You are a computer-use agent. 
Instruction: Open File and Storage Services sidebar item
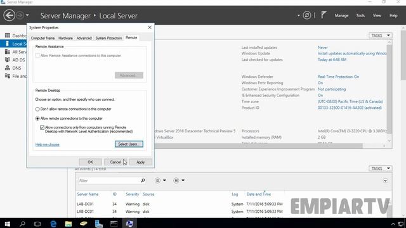(x=15, y=76)
